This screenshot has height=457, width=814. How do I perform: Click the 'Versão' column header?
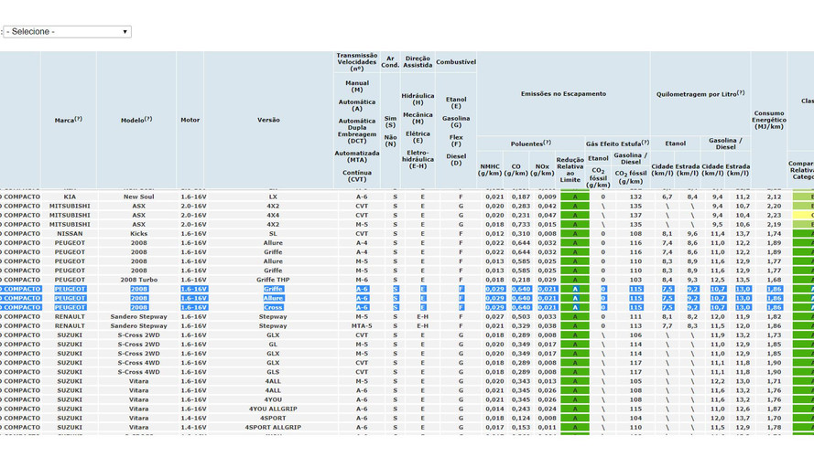268,120
